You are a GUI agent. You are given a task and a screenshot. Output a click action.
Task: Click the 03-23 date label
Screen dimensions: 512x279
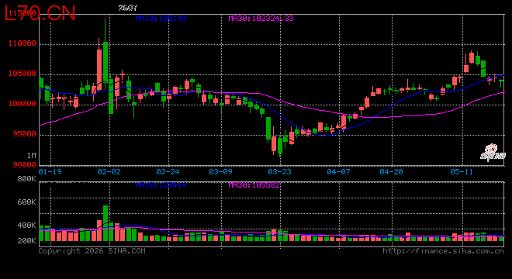pos(279,171)
